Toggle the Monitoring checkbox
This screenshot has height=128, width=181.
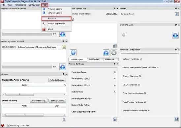tap(8, 125)
